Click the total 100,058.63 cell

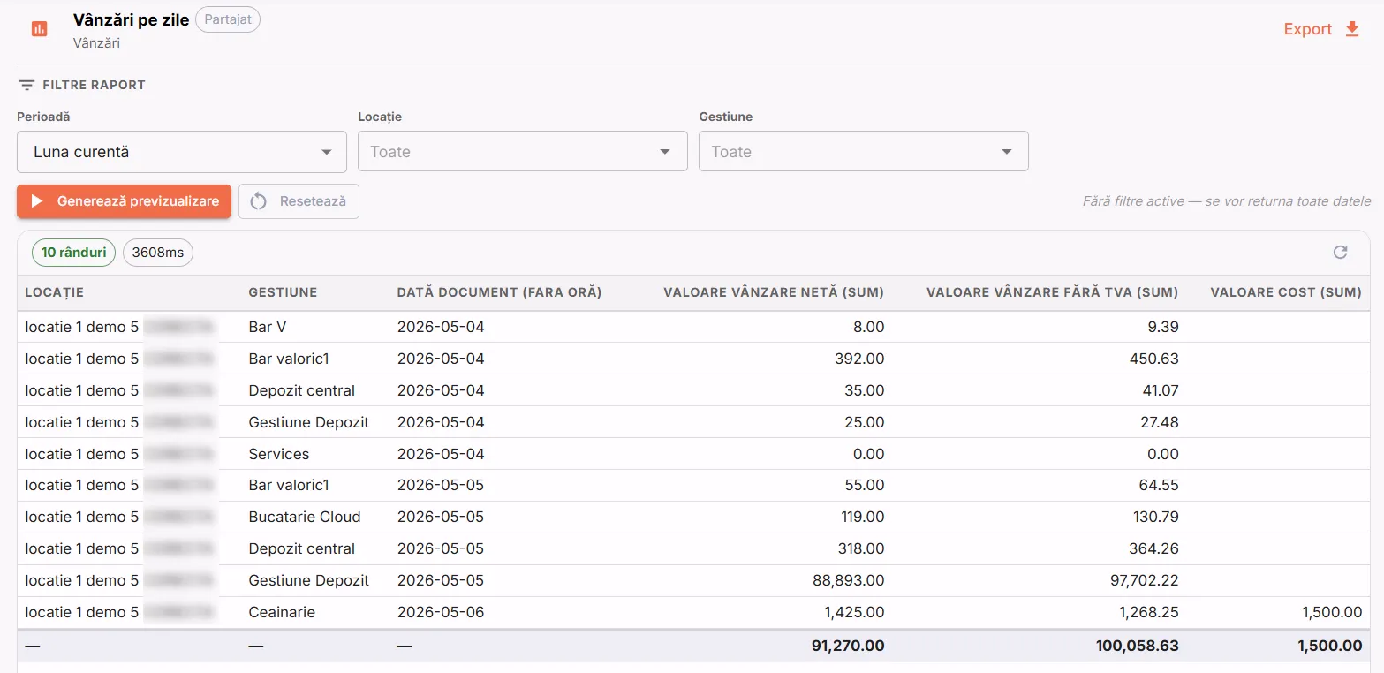click(x=1138, y=646)
